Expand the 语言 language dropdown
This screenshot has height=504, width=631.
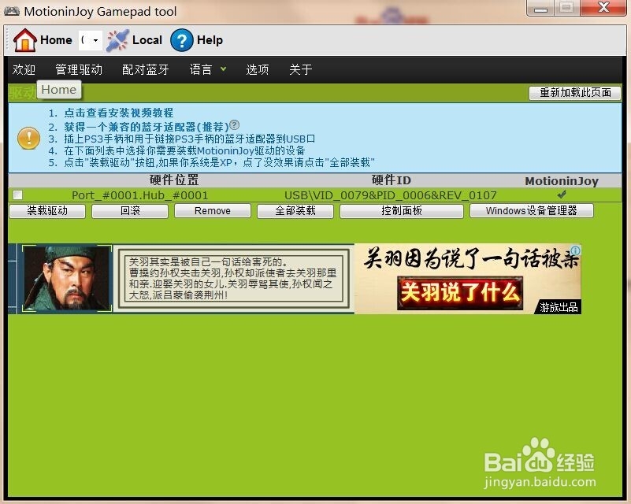point(208,69)
